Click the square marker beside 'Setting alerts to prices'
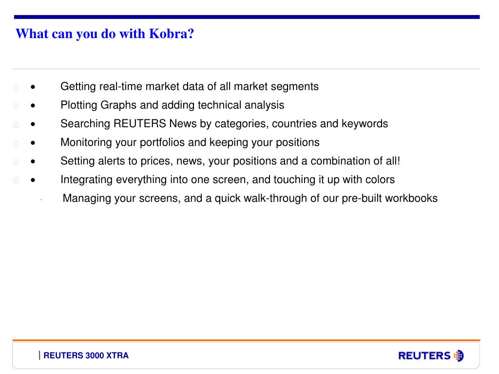 16,162
